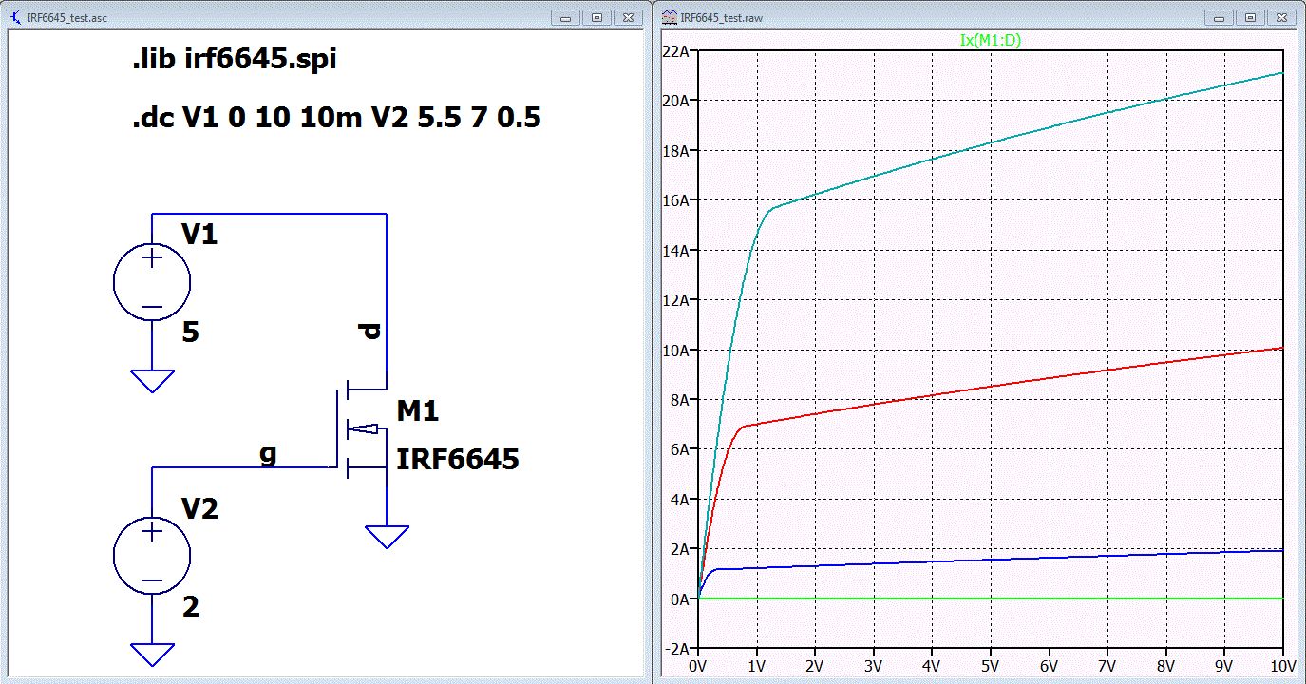Click the net label d
The width and height of the screenshot is (1306, 684).
click(x=370, y=332)
